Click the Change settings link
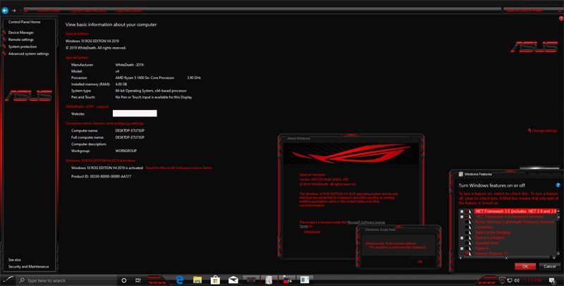 tap(544, 131)
